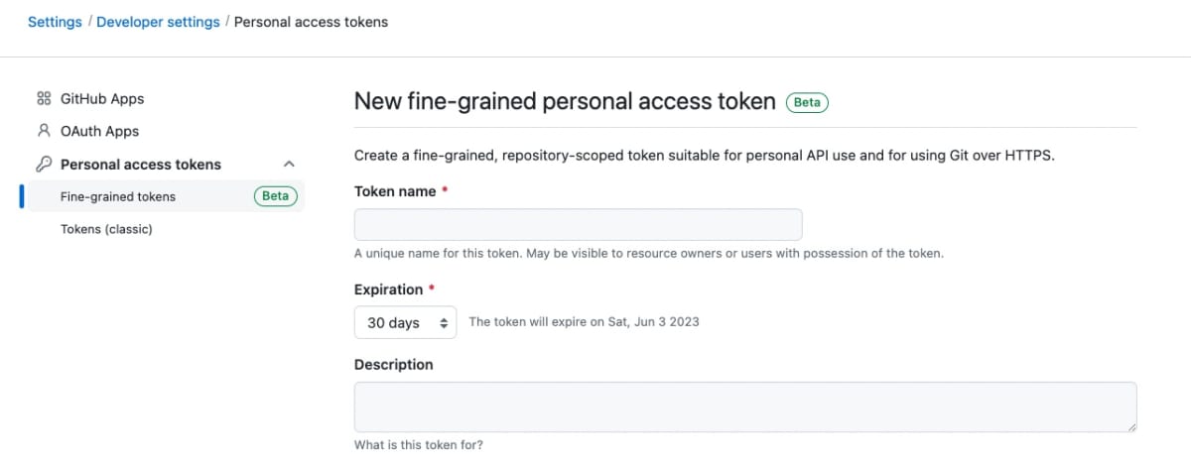Click the Expiration field label

coord(388,290)
